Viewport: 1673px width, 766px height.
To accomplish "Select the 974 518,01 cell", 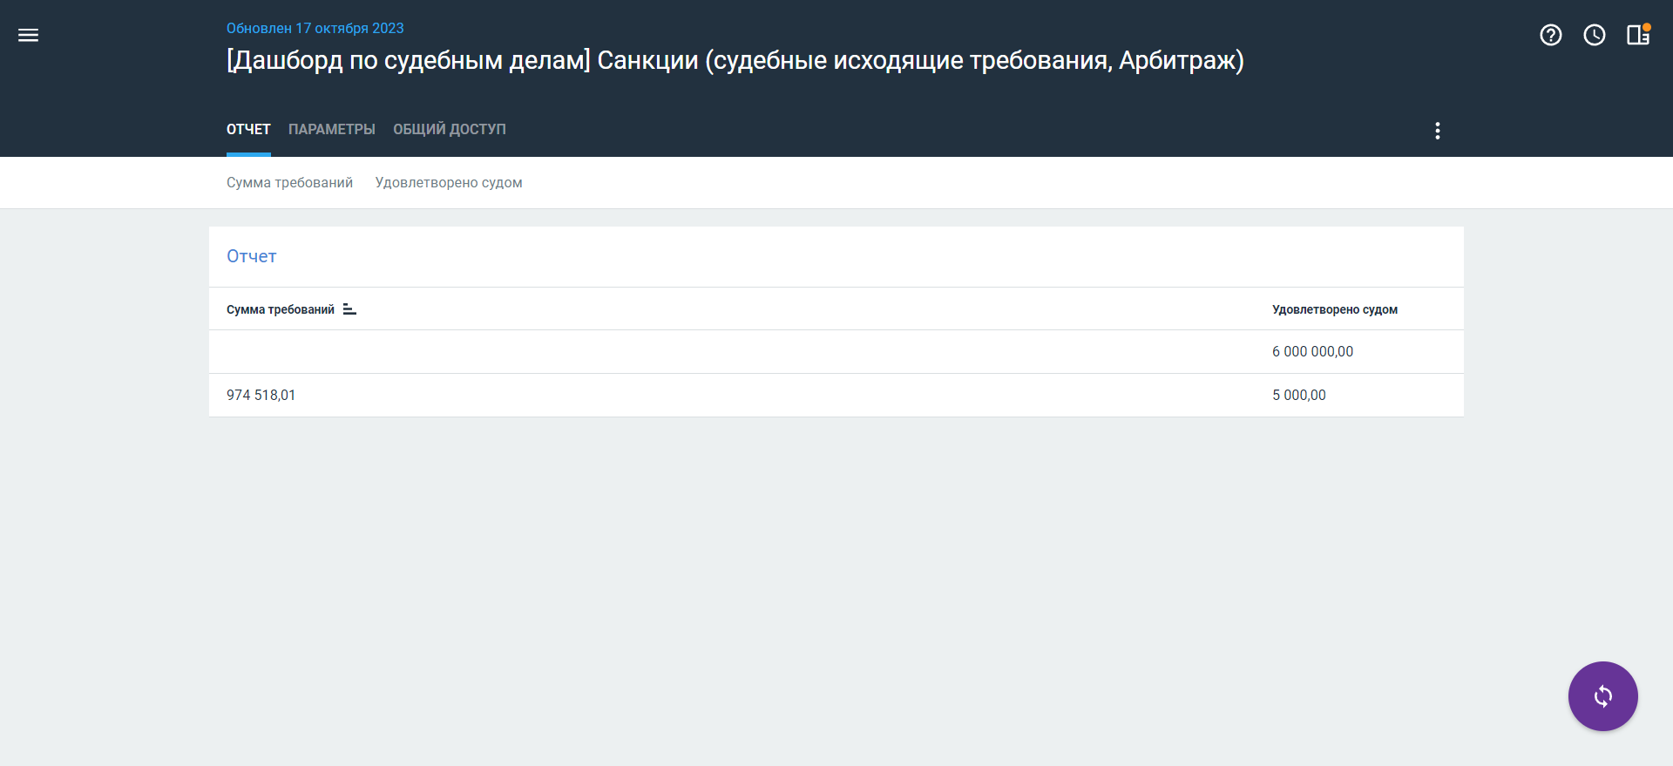I will (x=261, y=395).
